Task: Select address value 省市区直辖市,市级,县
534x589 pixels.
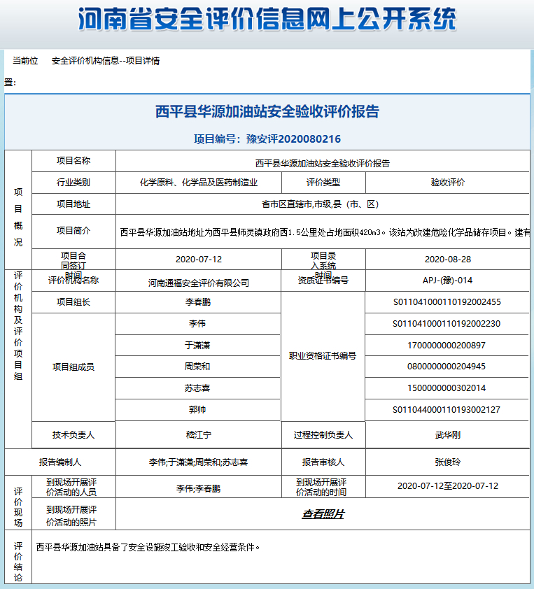Action: click(x=320, y=204)
